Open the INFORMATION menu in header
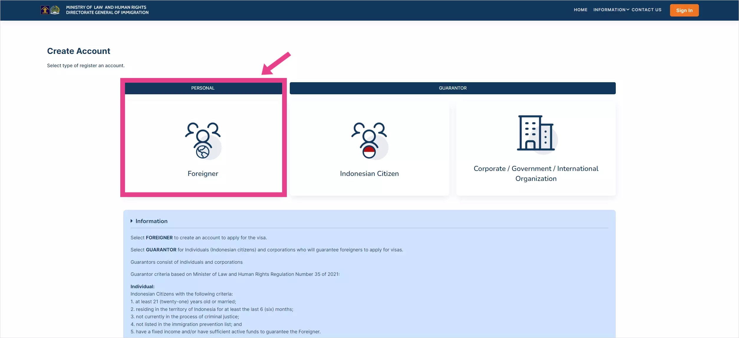This screenshot has width=739, height=338. click(609, 10)
